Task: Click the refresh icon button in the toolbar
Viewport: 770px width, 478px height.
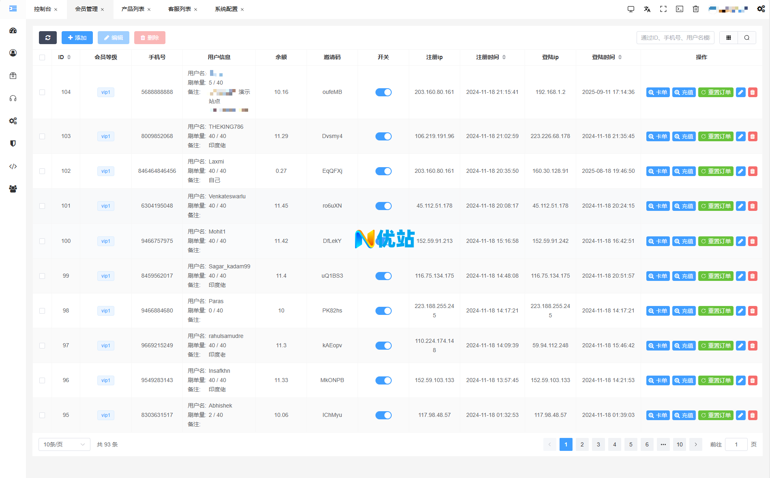Action: (x=48, y=38)
